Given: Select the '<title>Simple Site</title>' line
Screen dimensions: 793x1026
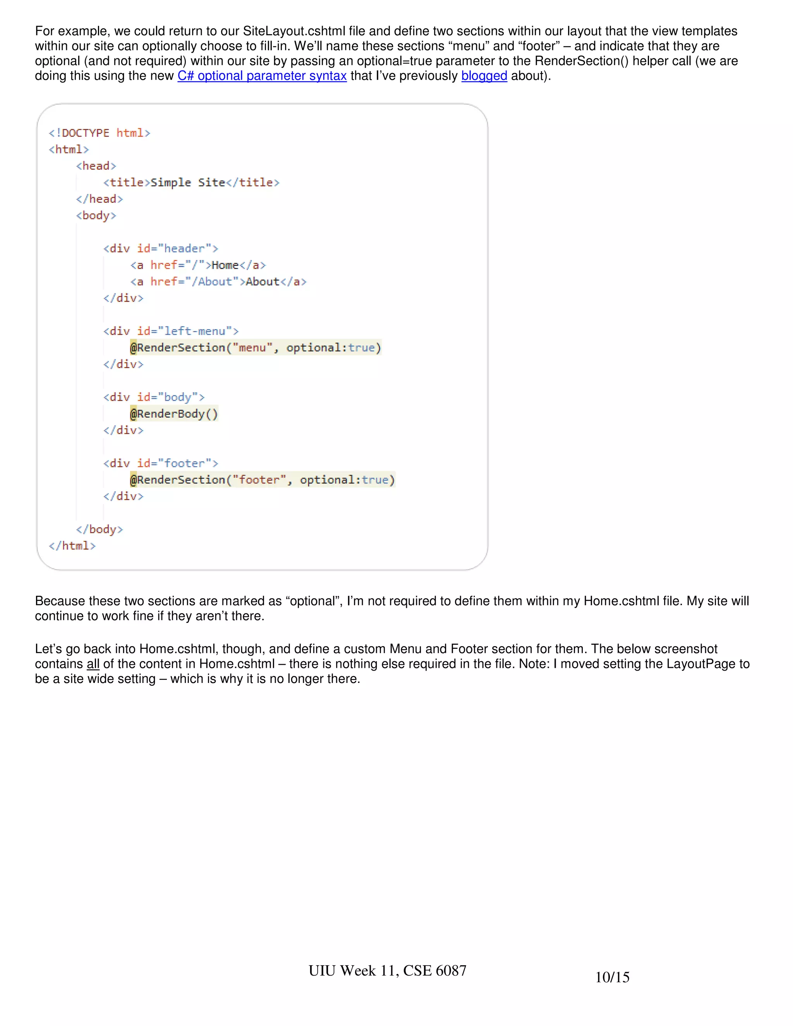Looking at the screenshot, I should coord(192,182).
